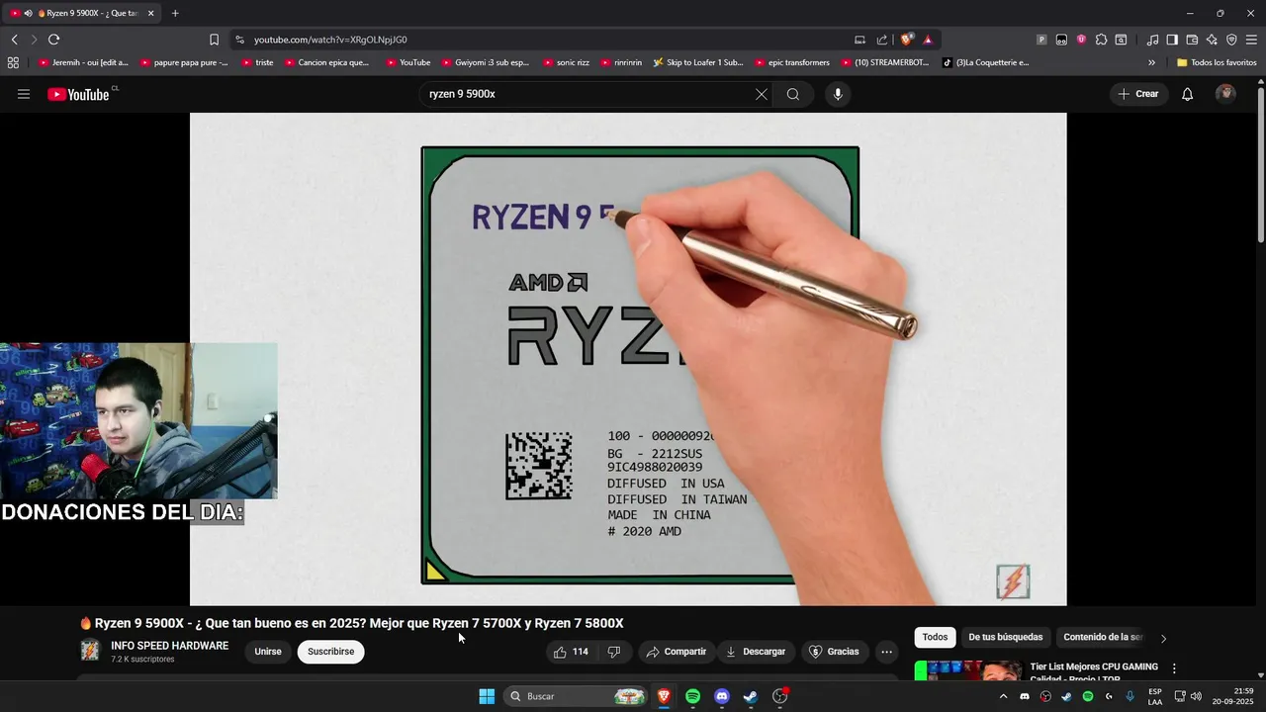Open YouTube notifications bell

tap(1187, 94)
